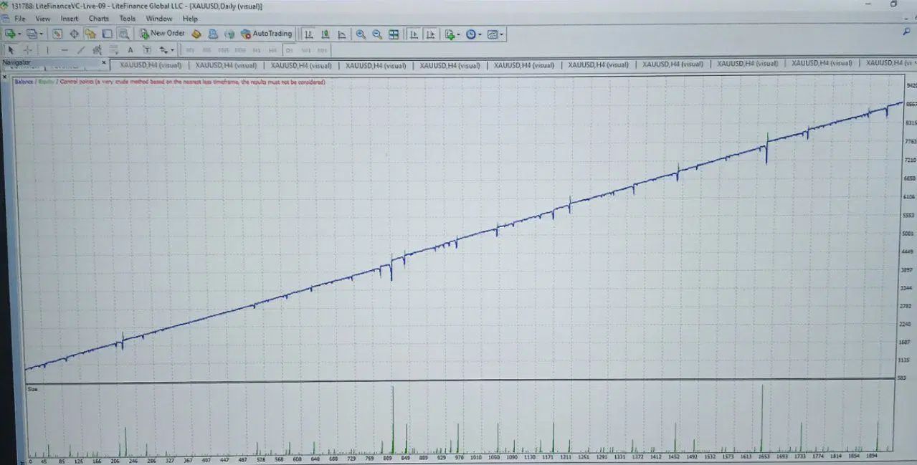Zoom in on the chart
The image size is (917, 465).
coord(361,34)
